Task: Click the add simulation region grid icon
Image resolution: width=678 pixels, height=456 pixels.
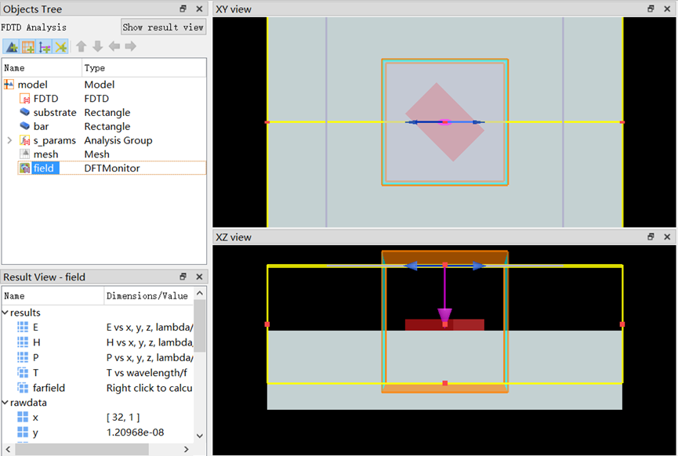Action: pyautogui.click(x=28, y=46)
